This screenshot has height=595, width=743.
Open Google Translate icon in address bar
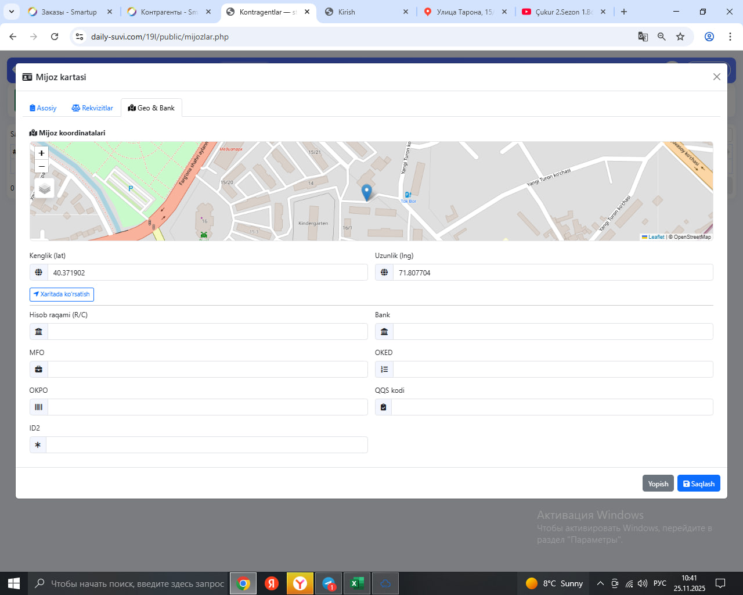(x=643, y=37)
